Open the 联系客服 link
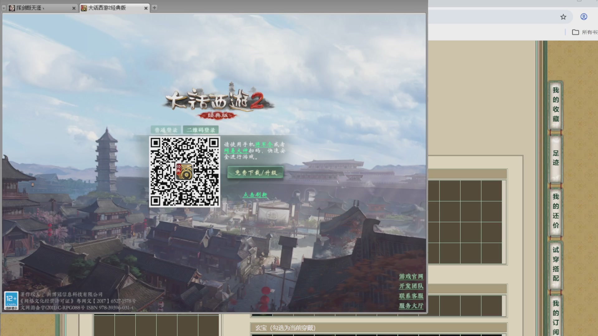 [411, 296]
